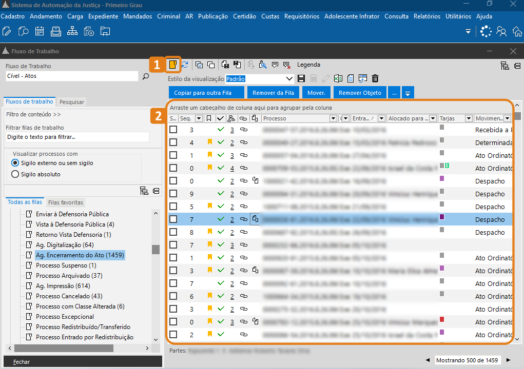
Task: Click the magnifier next to Cível - Atos
Action: [x=146, y=76]
